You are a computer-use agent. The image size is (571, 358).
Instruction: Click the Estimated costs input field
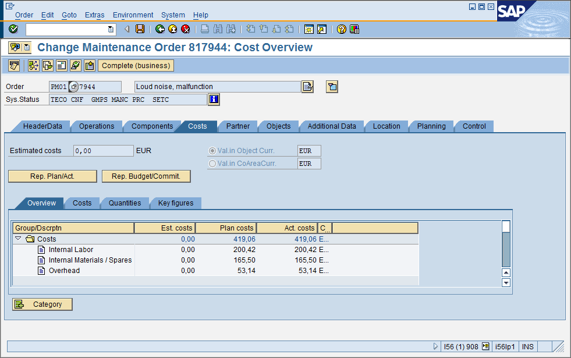tap(104, 151)
